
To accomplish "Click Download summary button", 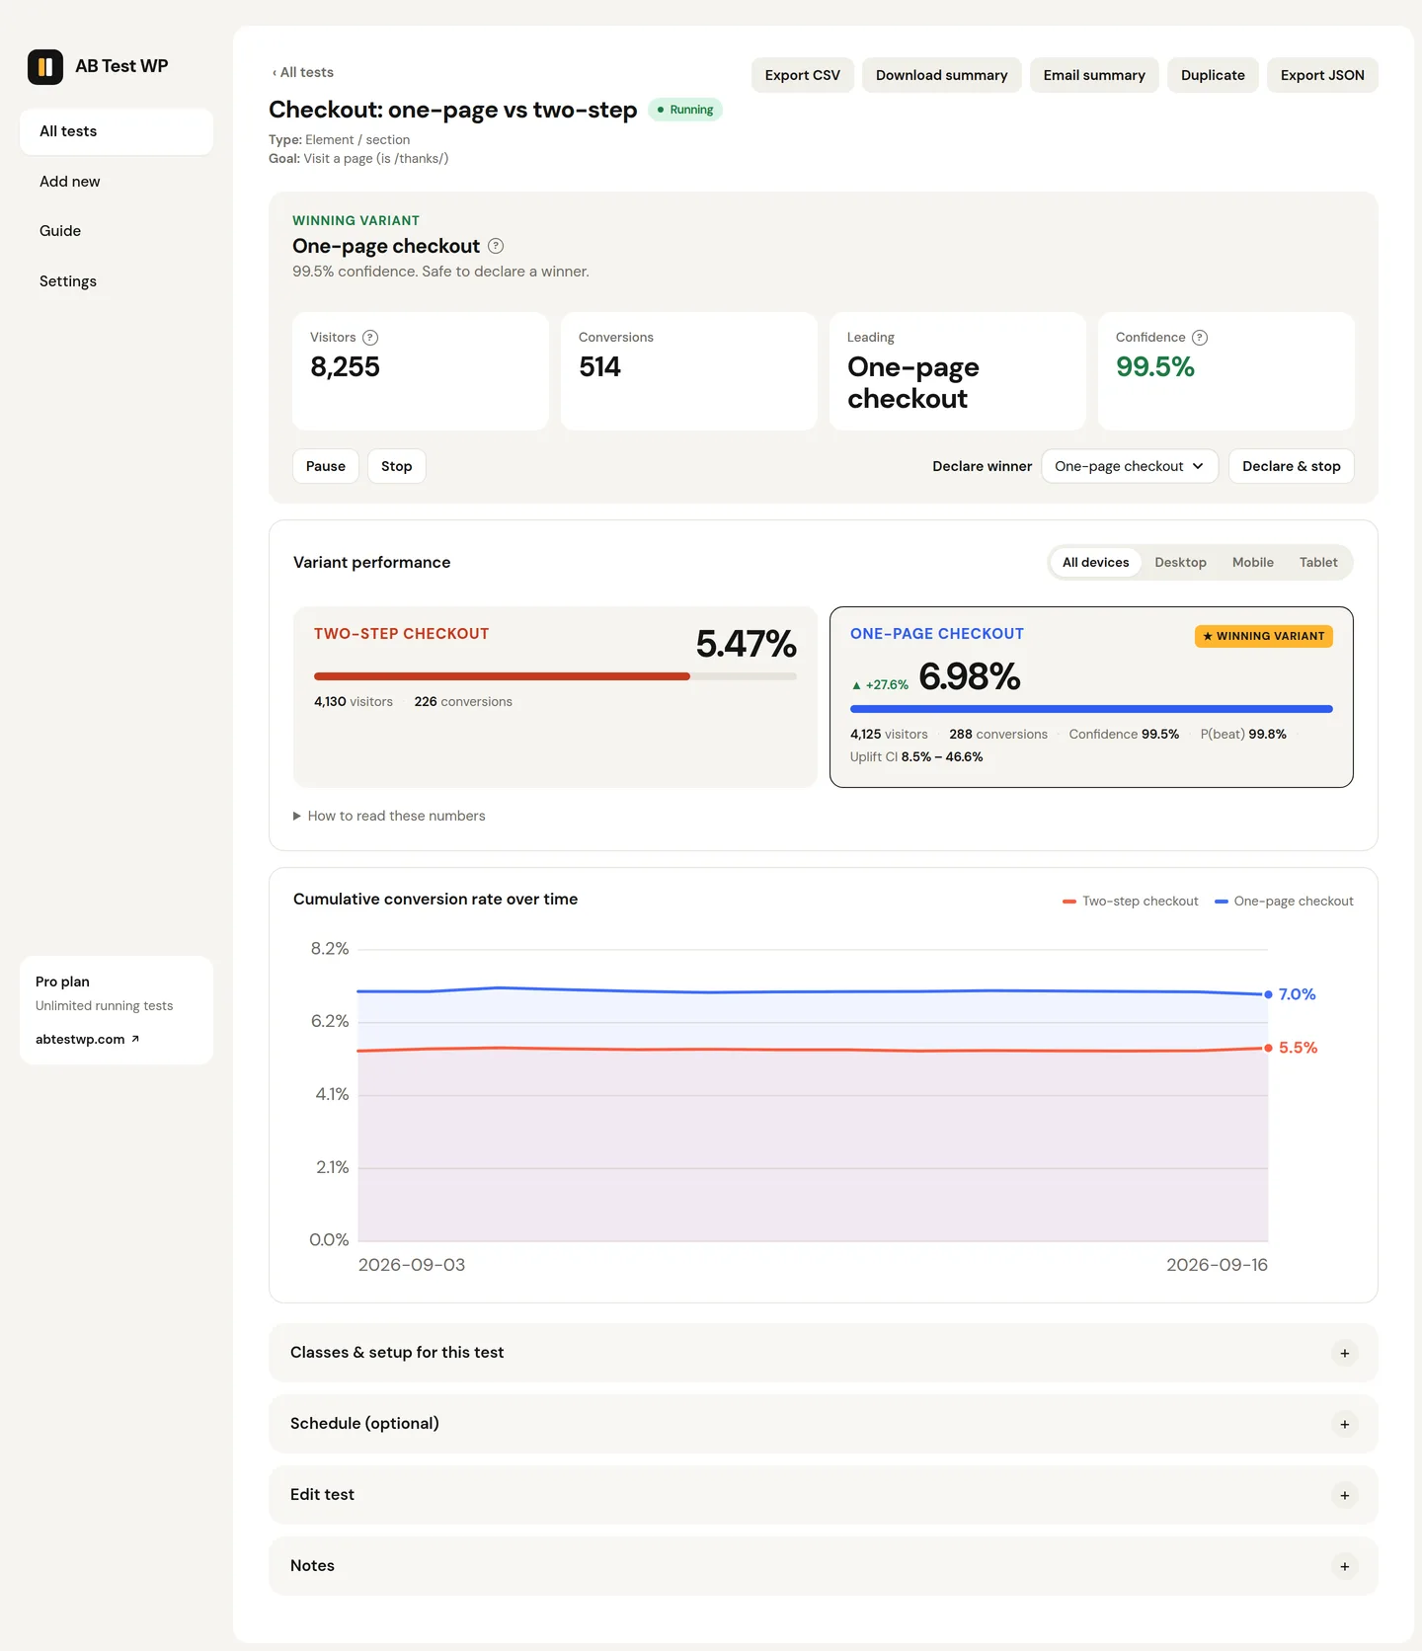I will [941, 75].
